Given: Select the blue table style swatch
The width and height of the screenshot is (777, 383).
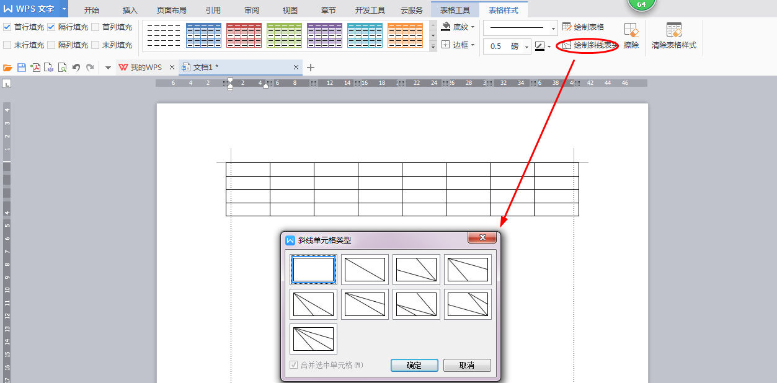Looking at the screenshot, I should tap(203, 35).
